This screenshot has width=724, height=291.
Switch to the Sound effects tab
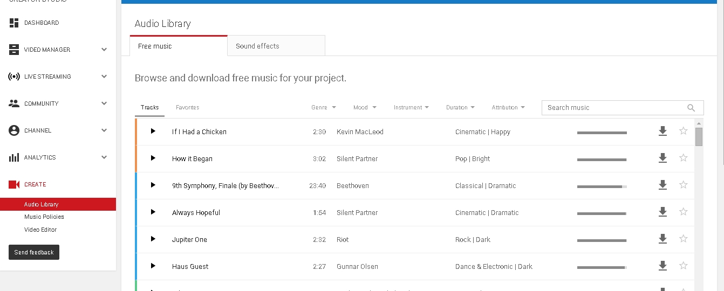(x=276, y=46)
